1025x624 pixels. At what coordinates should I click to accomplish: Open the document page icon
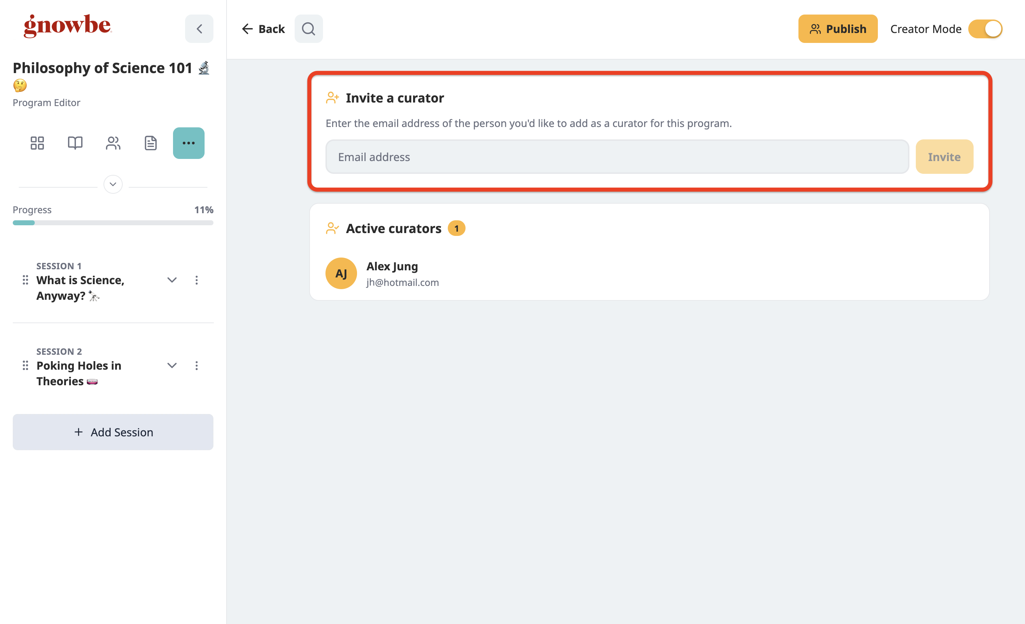tap(151, 143)
